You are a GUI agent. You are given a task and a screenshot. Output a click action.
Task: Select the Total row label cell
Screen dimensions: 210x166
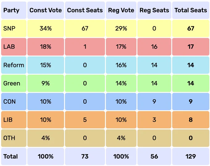(14, 156)
